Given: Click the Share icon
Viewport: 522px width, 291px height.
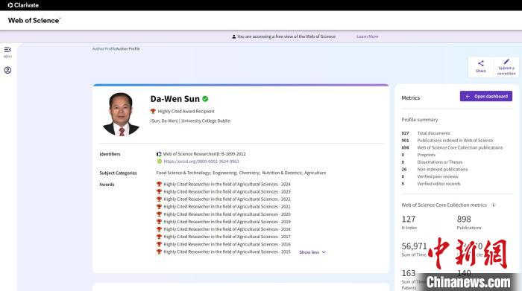Looking at the screenshot, I should [481, 63].
